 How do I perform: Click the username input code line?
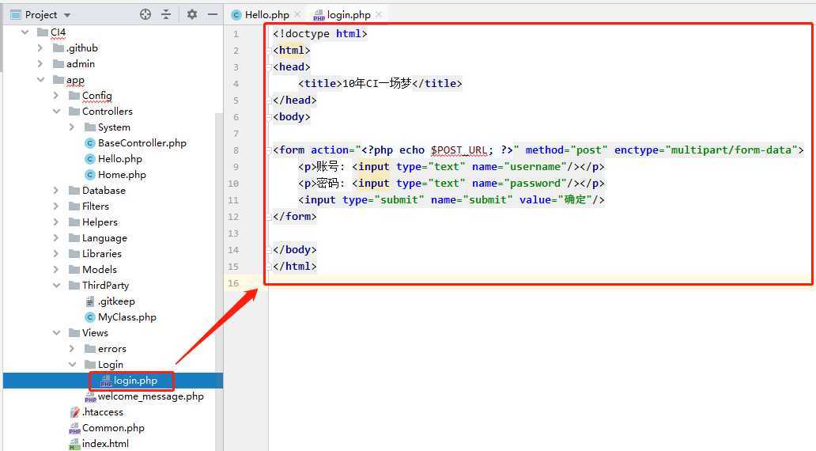click(x=451, y=167)
